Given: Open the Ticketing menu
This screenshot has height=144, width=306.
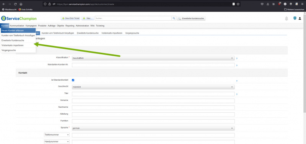Looking at the screenshot, I should pos(100,26).
